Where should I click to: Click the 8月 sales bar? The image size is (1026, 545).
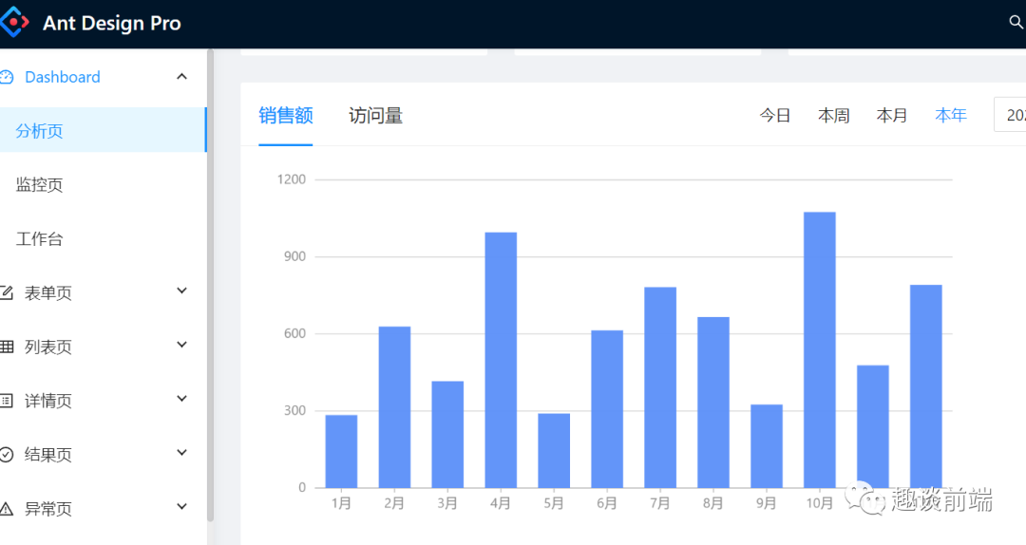pos(713,403)
